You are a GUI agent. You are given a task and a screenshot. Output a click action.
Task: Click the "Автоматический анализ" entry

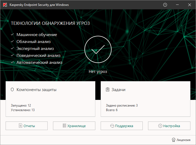(x=39, y=62)
